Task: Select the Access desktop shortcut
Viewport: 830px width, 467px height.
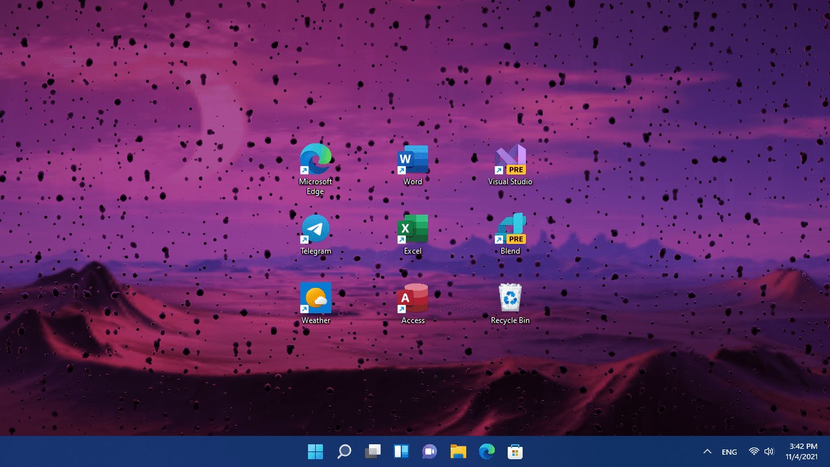Action: 413,304
